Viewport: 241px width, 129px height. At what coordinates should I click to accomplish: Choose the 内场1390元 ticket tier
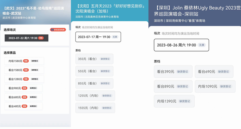pyautogui.click(x=174, y=101)
